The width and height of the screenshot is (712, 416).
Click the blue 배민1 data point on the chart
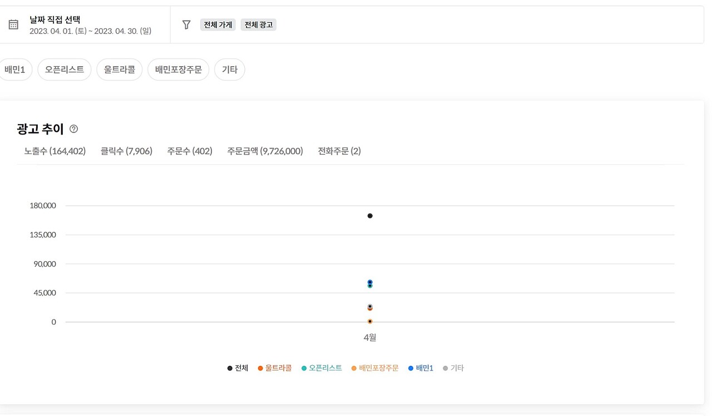(x=370, y=283)
